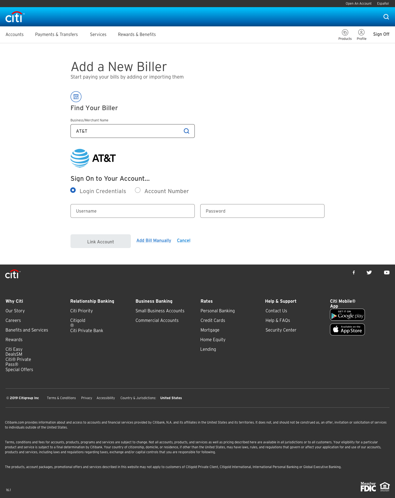
Task: Open Citi Twitter page icon
Action: click(x=369, y=272)
